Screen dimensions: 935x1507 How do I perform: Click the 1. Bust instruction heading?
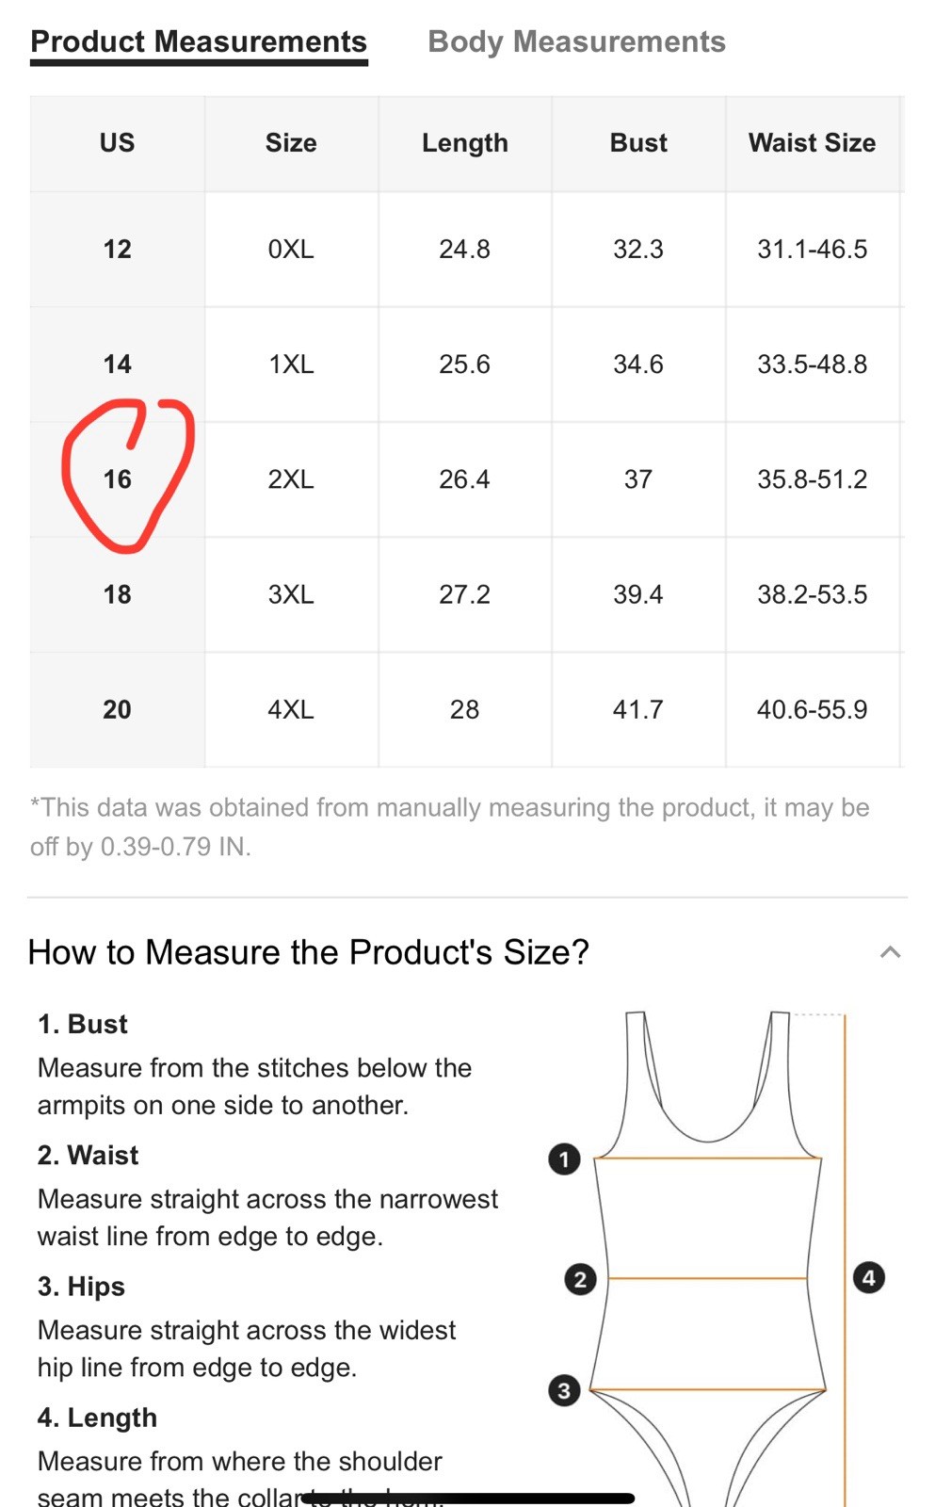(83, 1024)
